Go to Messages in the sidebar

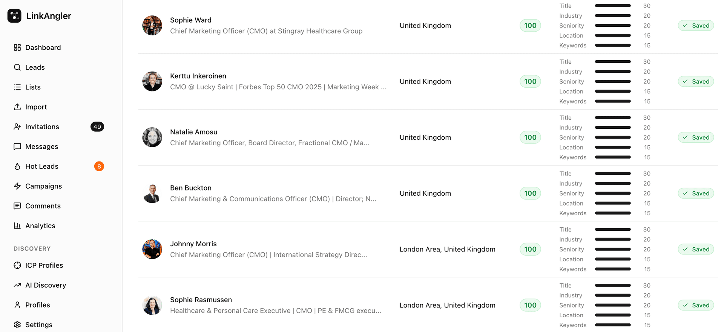click(41, 146)
